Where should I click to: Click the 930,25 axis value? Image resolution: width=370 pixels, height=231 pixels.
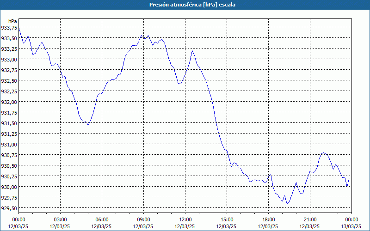pyautogui.click(x=9, y=176)
